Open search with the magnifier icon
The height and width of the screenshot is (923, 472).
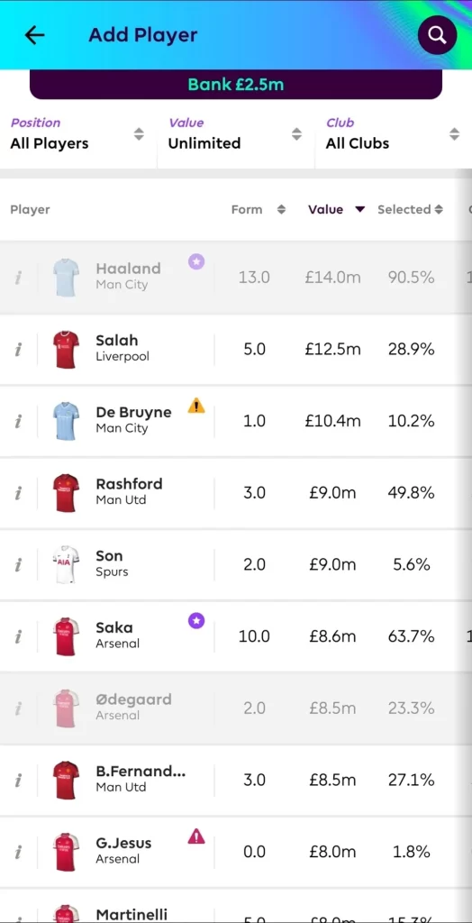click(x=437, y=35)
